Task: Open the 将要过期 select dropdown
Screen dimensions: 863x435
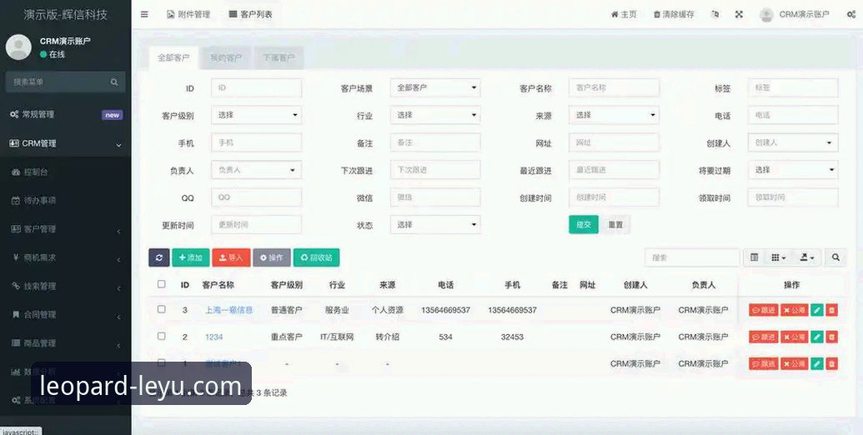Action: [793, 170]
